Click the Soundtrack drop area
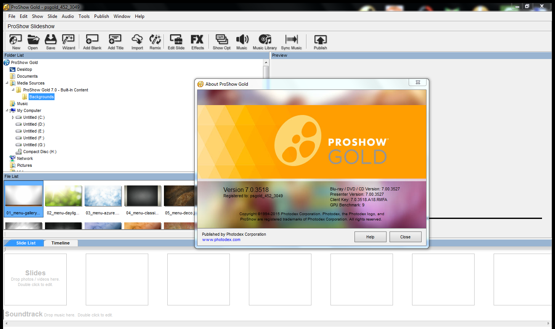This screenshot has height=329, width=555. (x=59, y=315)
